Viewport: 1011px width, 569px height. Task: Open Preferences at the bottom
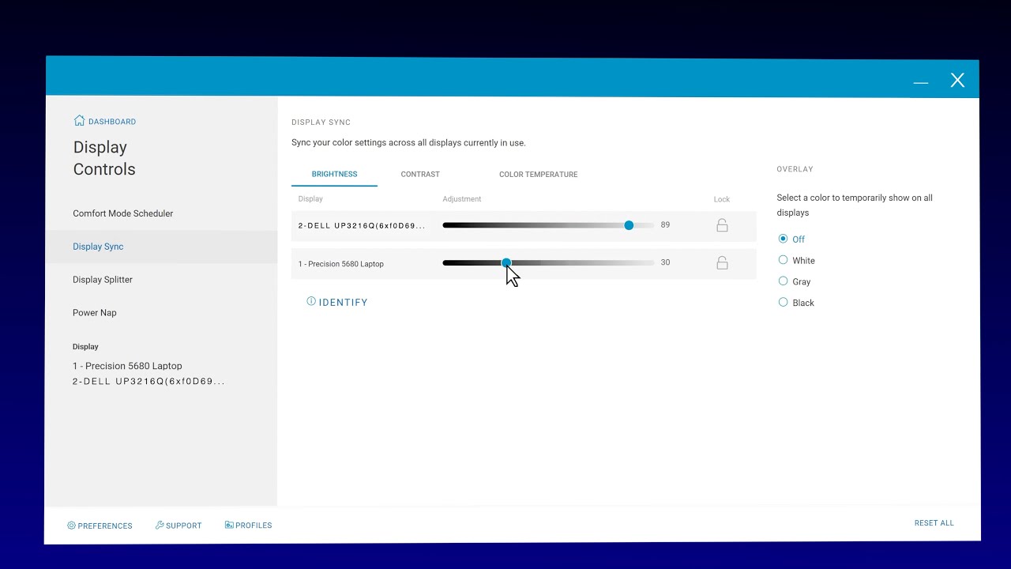pyautogui.click(x=100, y=526)
